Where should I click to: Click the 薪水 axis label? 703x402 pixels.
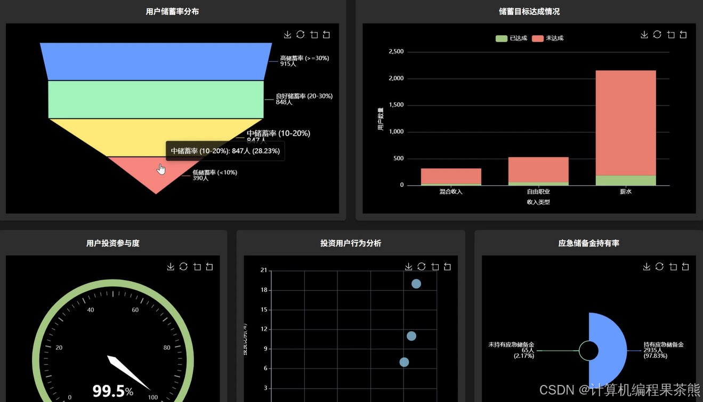pos(626,192)
